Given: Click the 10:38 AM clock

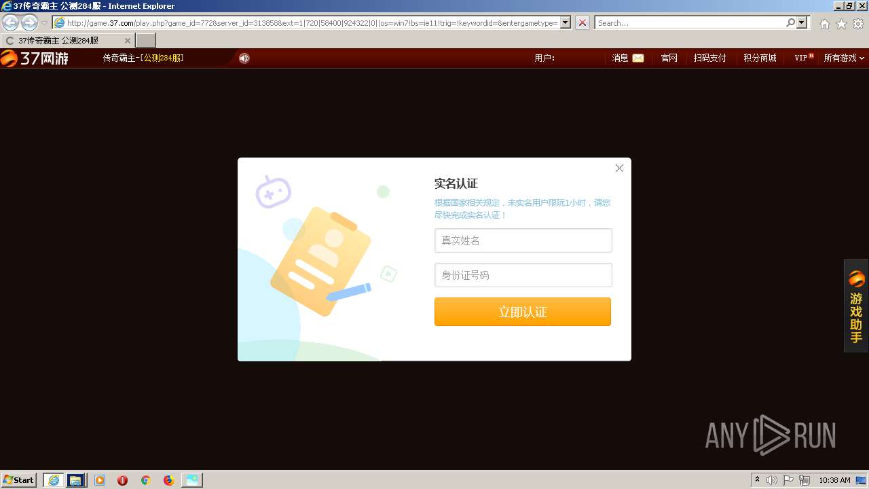Looking at the screenshot, I should coord(834,480).
